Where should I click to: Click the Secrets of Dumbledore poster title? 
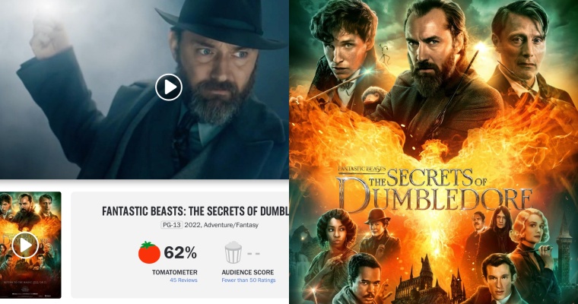(435, 192)
